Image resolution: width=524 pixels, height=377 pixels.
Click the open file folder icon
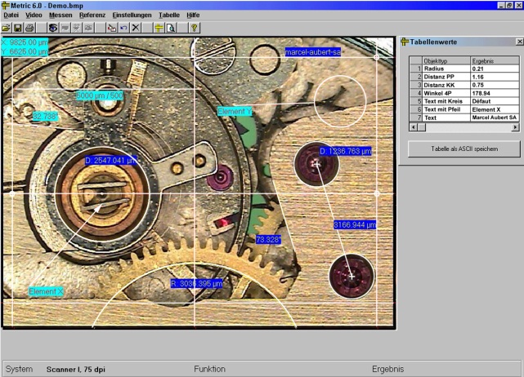click(7, 27)
